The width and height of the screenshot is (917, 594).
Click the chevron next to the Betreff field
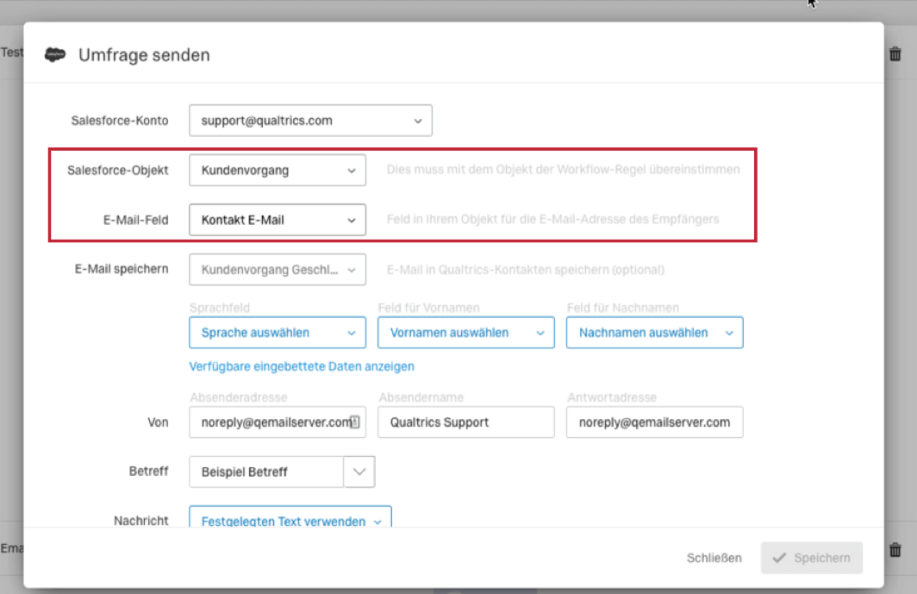359,472
